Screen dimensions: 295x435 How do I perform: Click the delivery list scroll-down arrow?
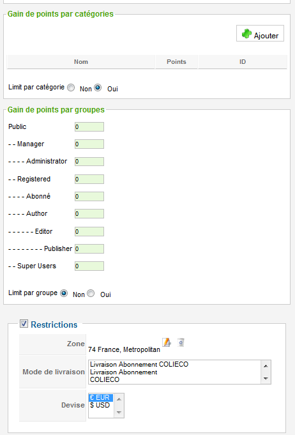266,379
